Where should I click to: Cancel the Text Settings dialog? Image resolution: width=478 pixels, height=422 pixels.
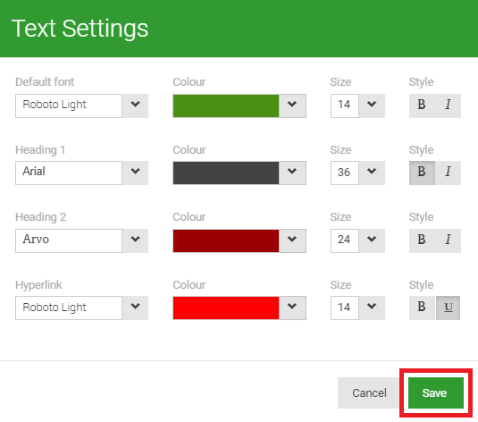[x=369, y=393]
